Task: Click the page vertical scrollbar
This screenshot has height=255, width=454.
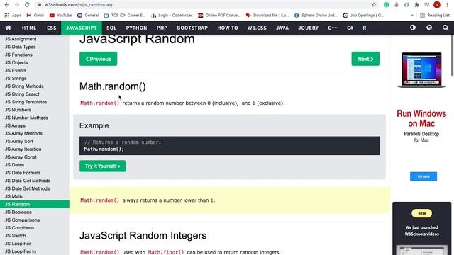Action: click(x=452, y=55)
